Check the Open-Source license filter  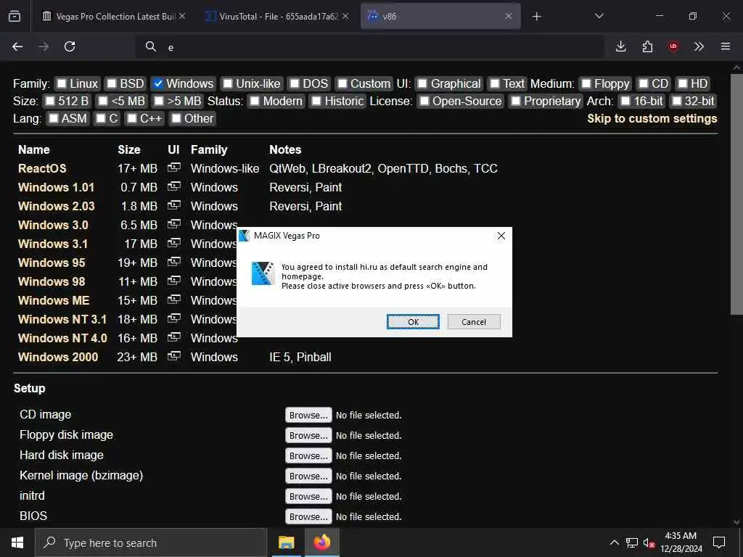[x=424, y=102]
